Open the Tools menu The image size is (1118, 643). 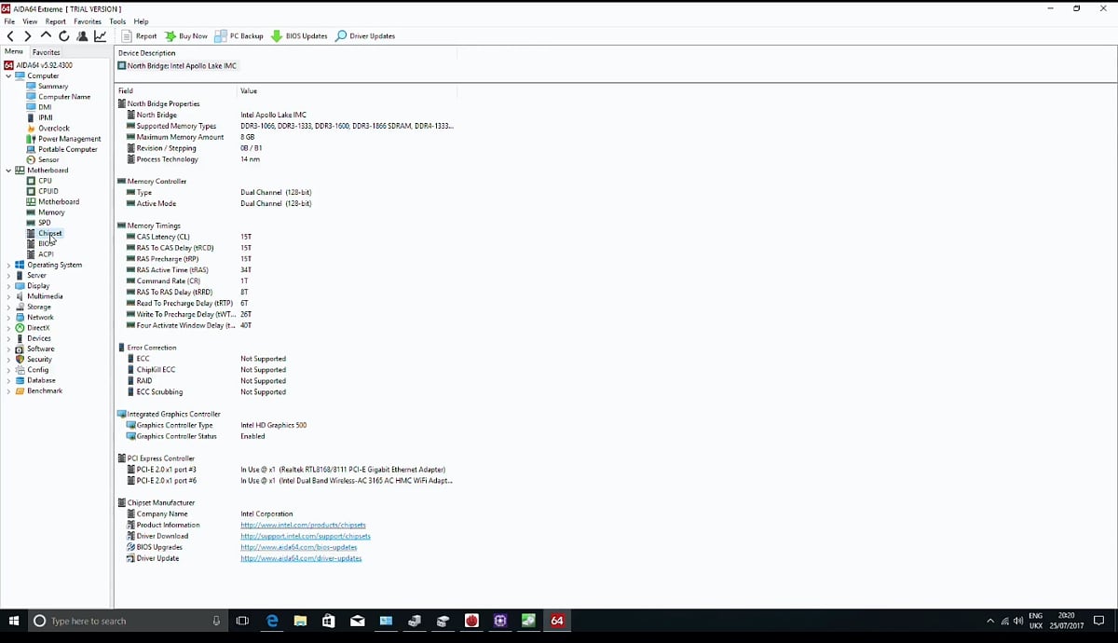(x=117, y=21)
